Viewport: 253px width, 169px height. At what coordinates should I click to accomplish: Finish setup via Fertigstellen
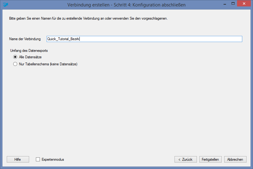coord(210,159)
